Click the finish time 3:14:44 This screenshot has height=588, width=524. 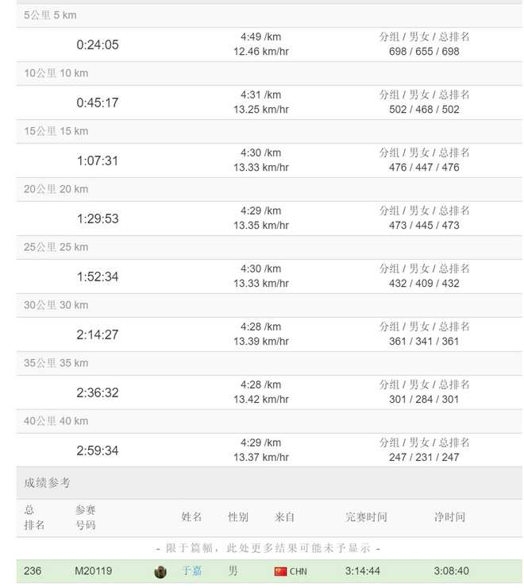362,571
